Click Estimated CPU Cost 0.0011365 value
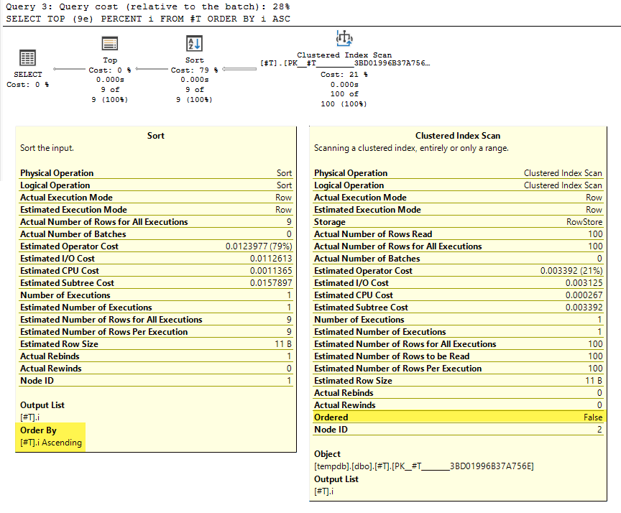This screenshot has height=513, width=621. [x=271, y=271]
